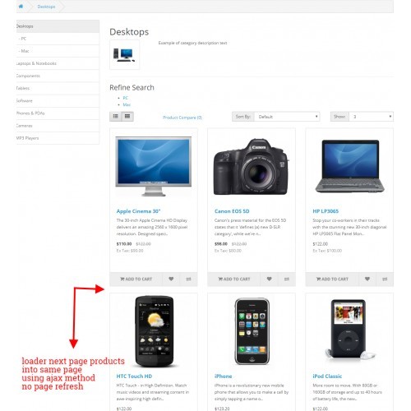Add Canon EOS 5D to wish list
Image resolution: width=411 pixels, height=411 pixels.
[269, 279]
